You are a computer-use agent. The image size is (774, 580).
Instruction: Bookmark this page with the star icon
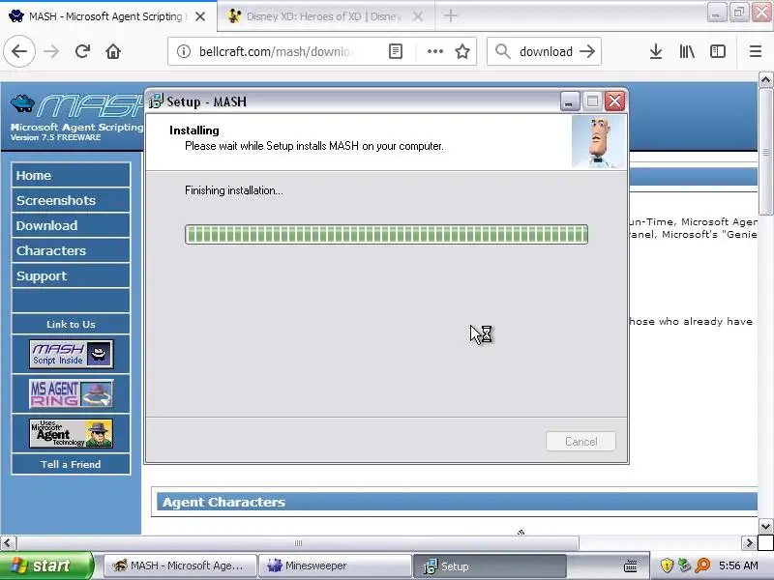pos(462,51)
